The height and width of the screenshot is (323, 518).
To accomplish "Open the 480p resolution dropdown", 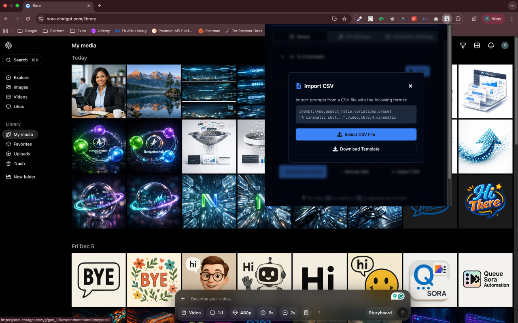I will tap(242, 313).
